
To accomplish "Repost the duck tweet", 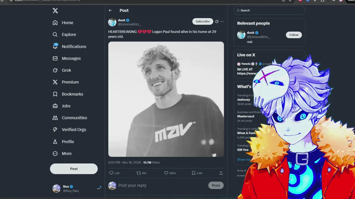I will point(139,173).
